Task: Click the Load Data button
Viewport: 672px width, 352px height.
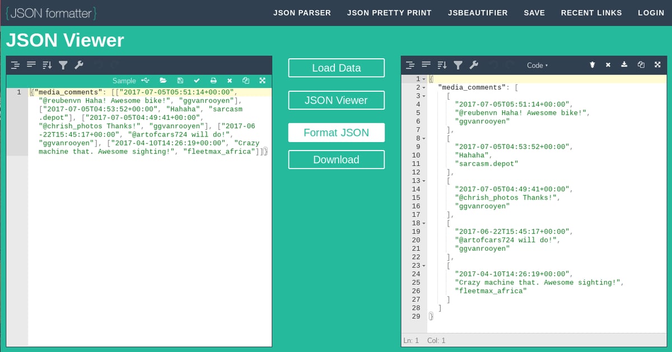Action: (x=336, y=68)
